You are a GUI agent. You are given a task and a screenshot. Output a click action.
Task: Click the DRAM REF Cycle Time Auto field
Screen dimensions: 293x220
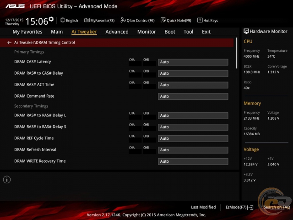coord(193,138)
